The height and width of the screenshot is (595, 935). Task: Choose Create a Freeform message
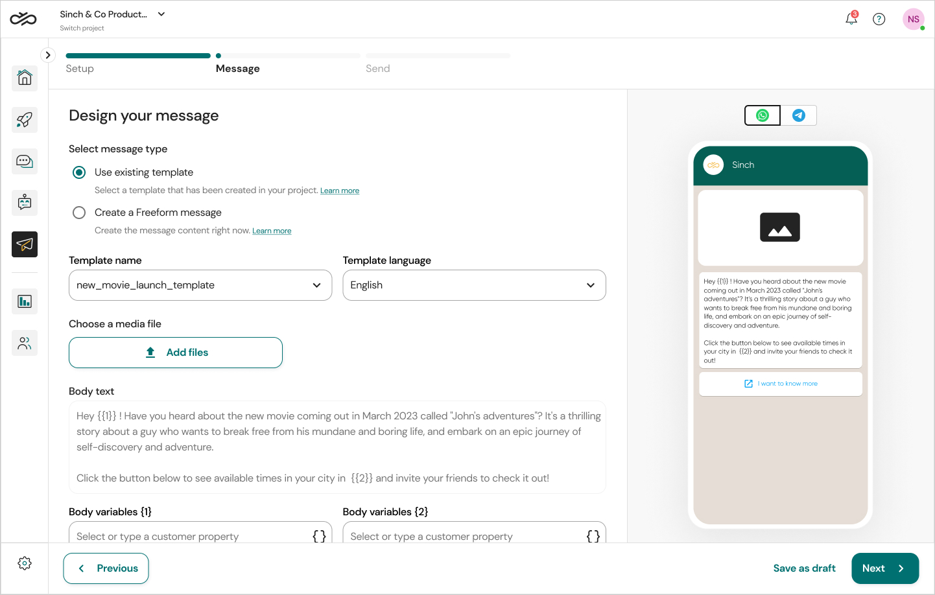[78, 212]
